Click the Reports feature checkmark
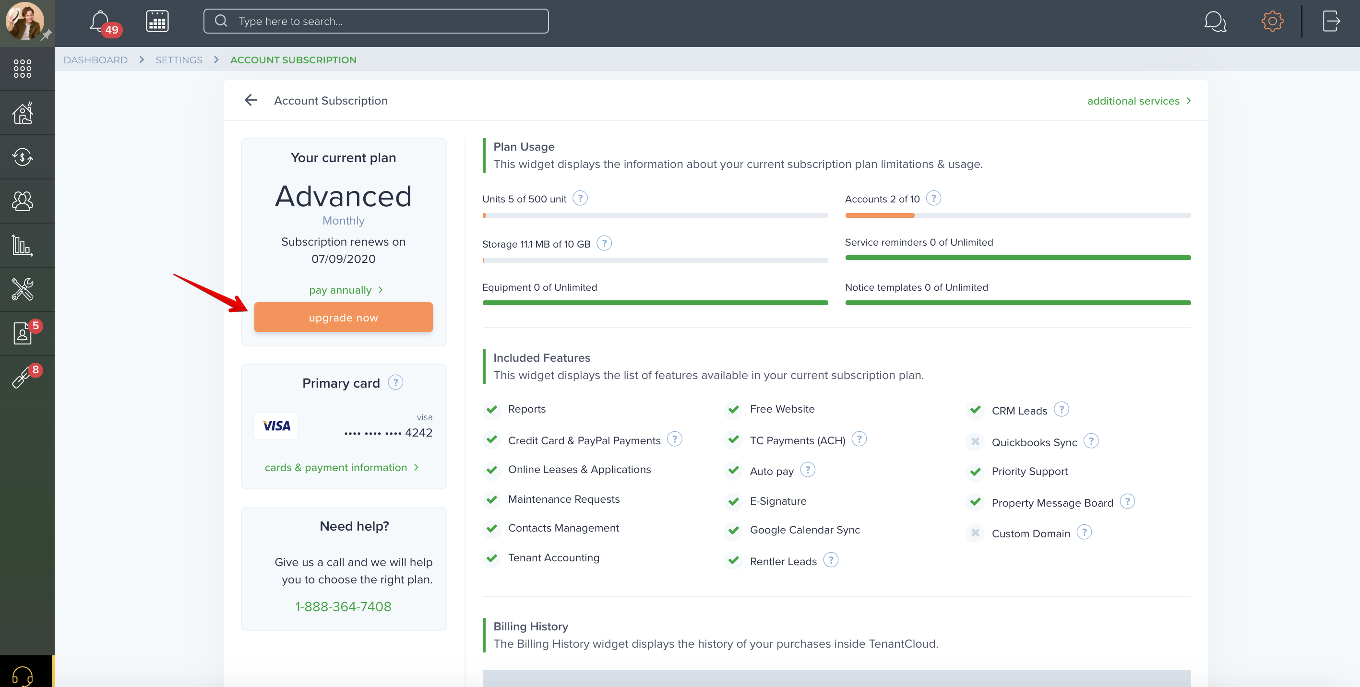Image resolution: width=1360 pixels, height=687 pixels. point(491,409)
